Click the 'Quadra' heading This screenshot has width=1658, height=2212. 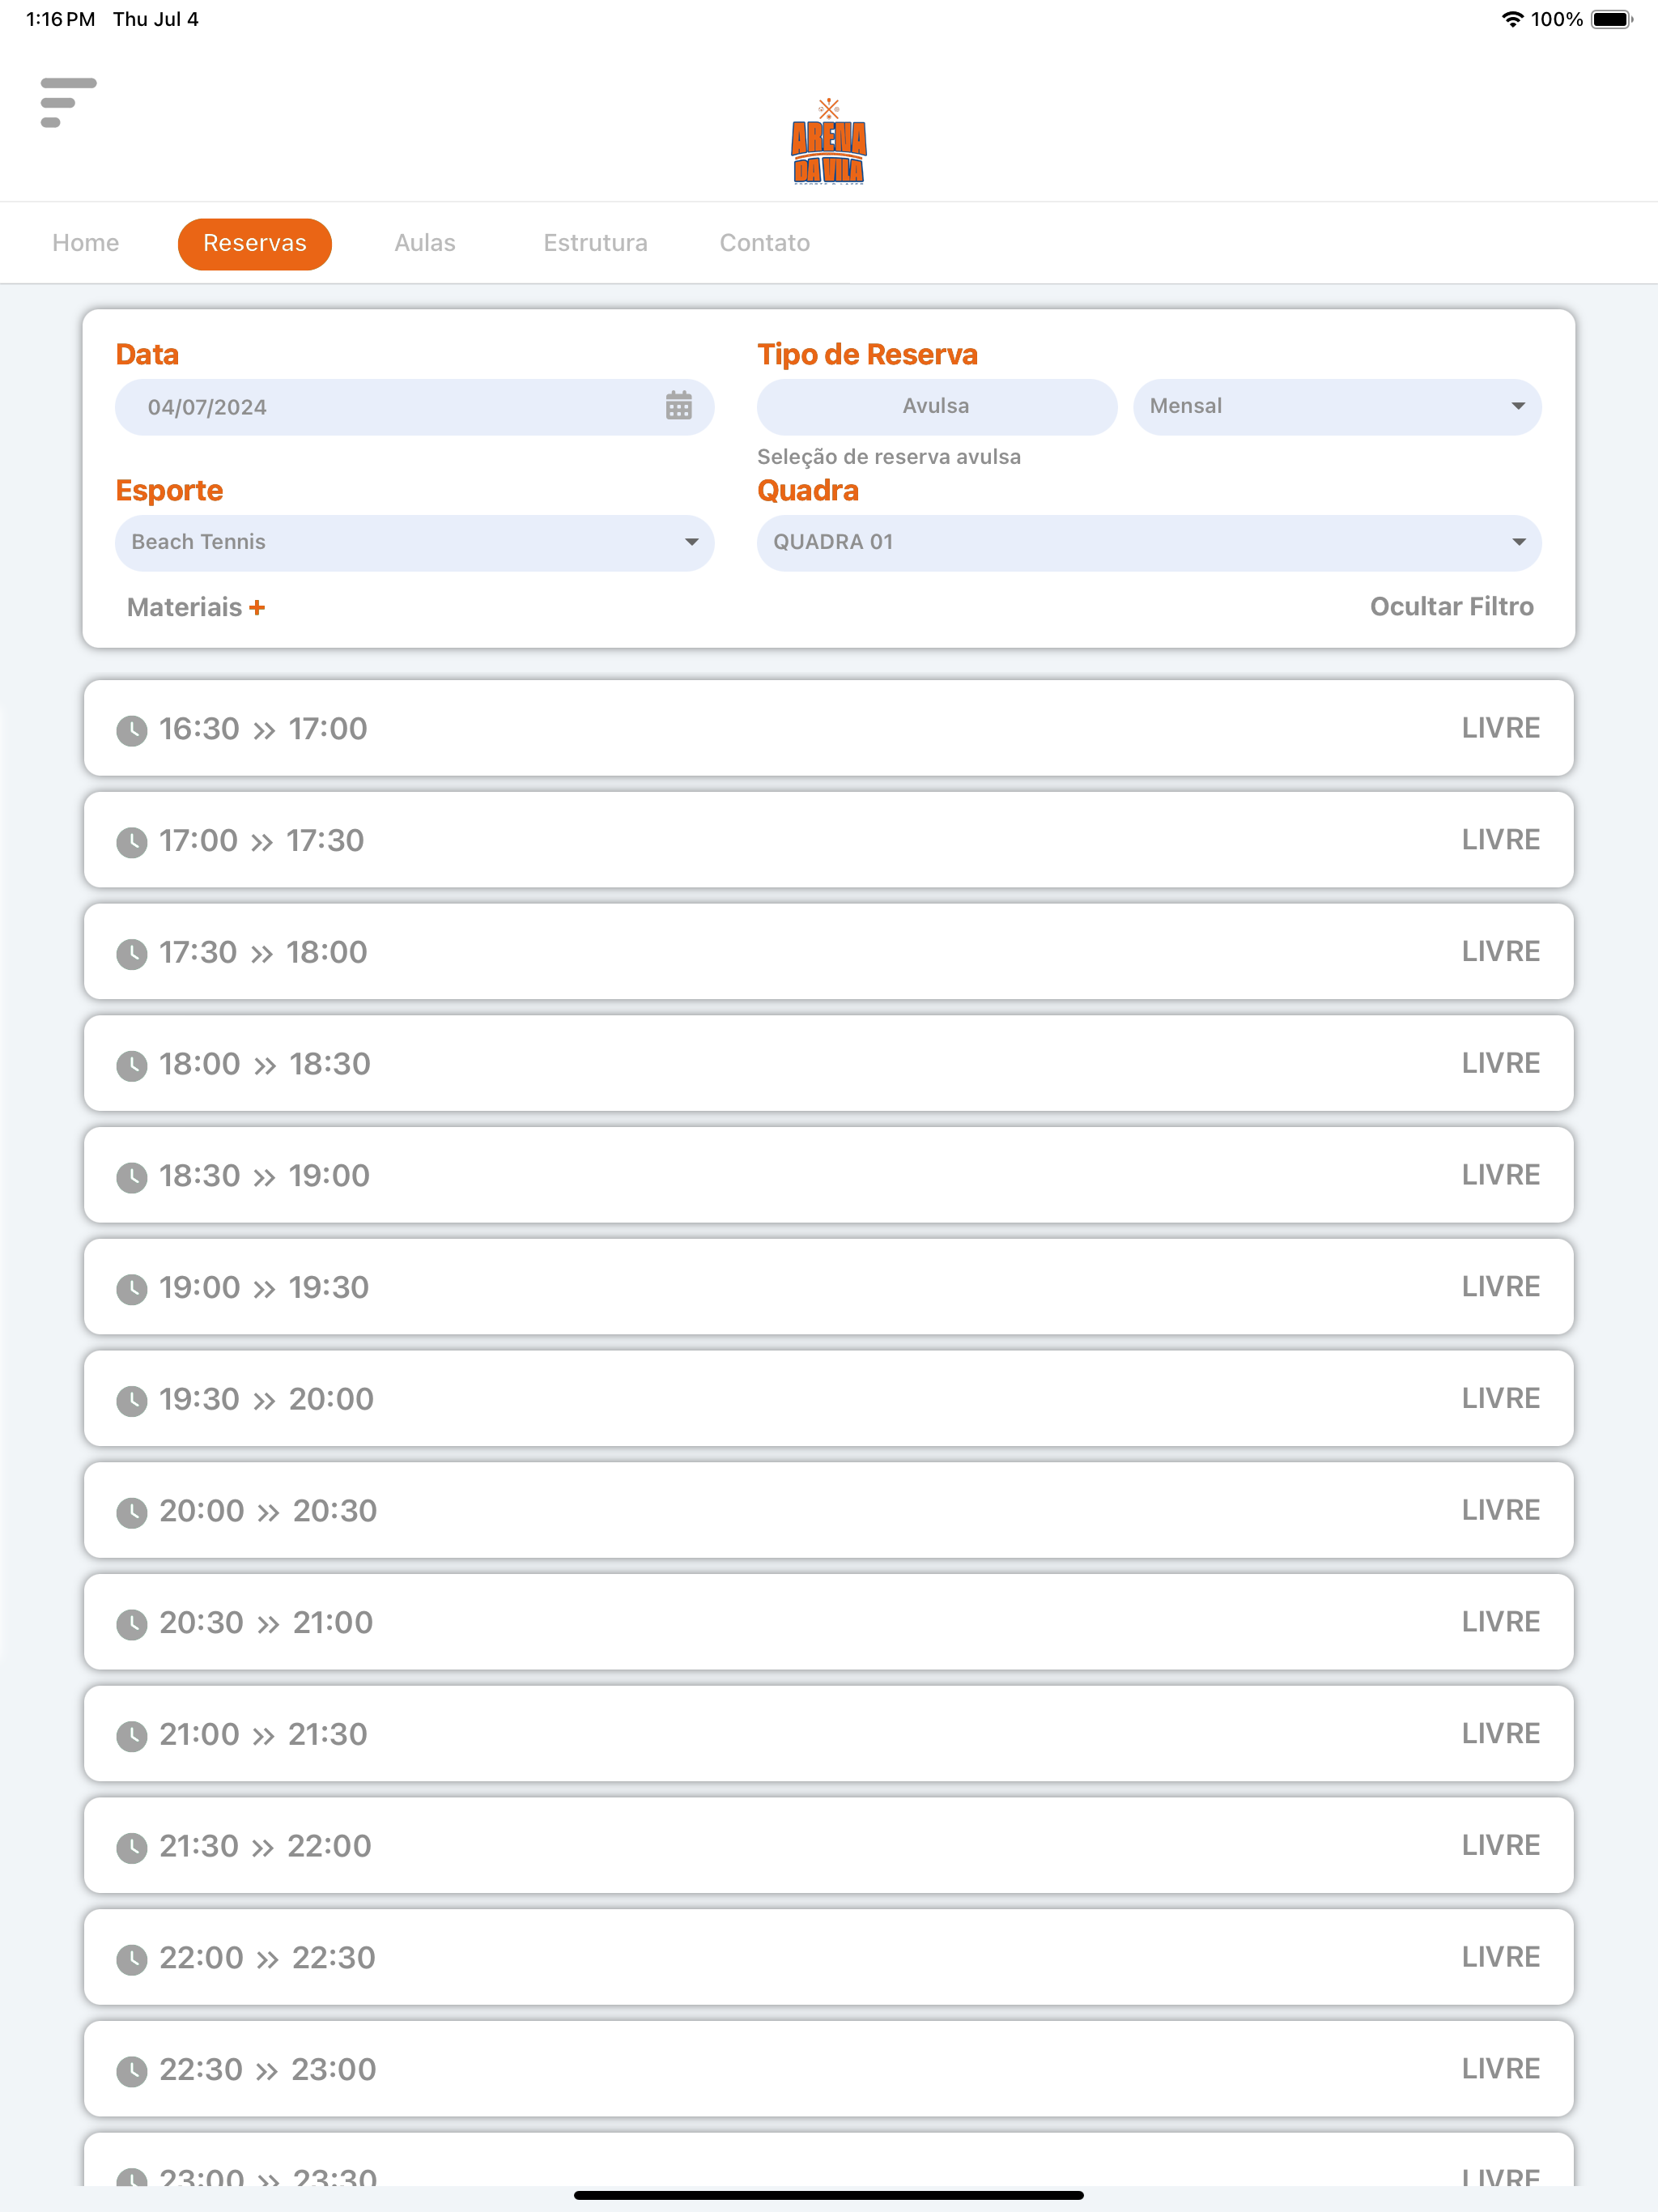point(808,490)
